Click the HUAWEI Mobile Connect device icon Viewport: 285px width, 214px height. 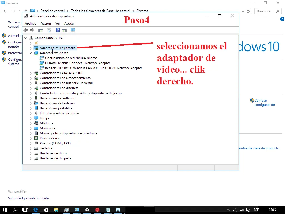click(x=42, y=63)
